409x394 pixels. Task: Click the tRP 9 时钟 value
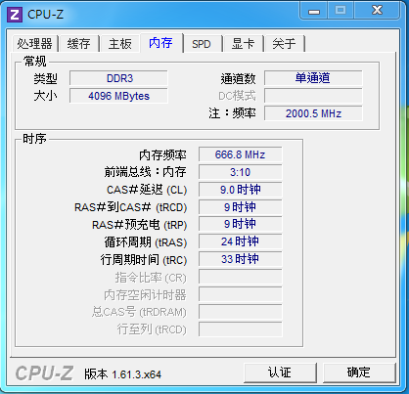(x=241, y=225)
